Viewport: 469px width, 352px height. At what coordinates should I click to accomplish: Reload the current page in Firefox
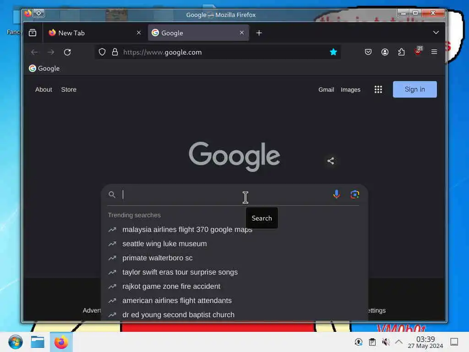click(x=67, y=52)
